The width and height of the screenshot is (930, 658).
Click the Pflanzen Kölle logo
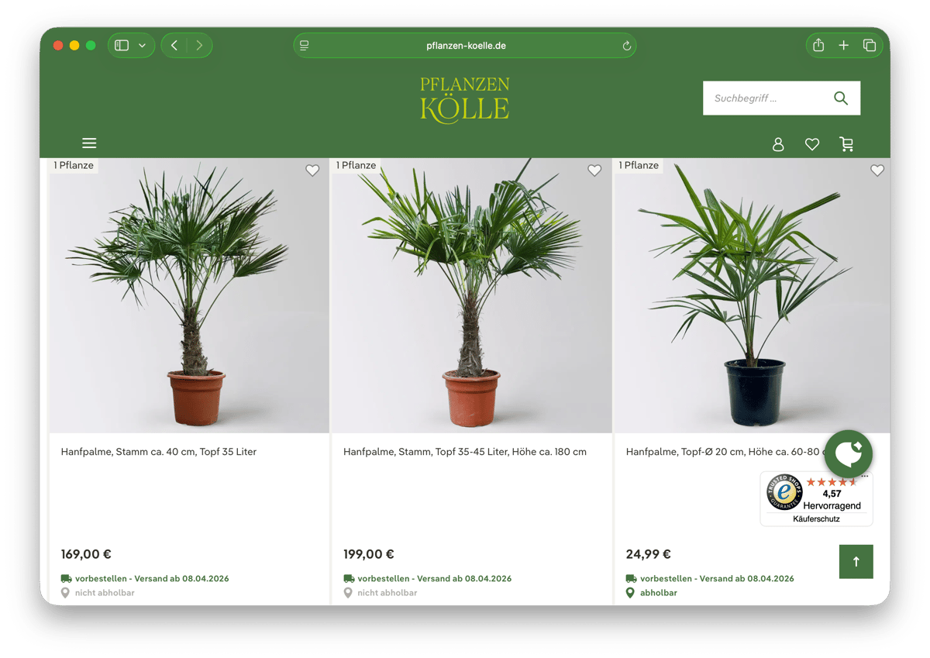pyautogui.click(x=465, y=99)
